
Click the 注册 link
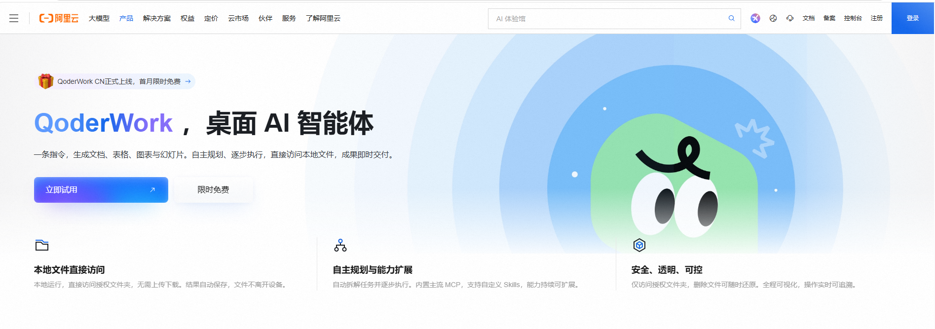point(877,18)
